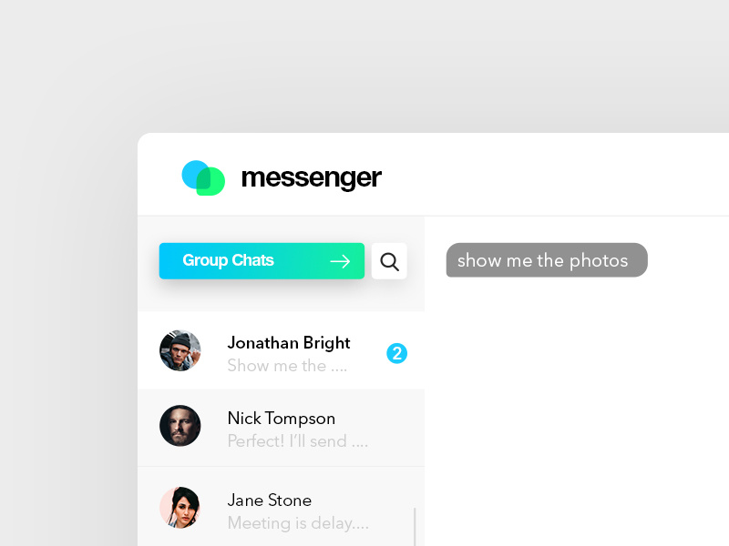Screen dimensions: 729x546
Task: Click the "Show me the ...." message preview
Action: pyautogui.click(x=287, y=366)
